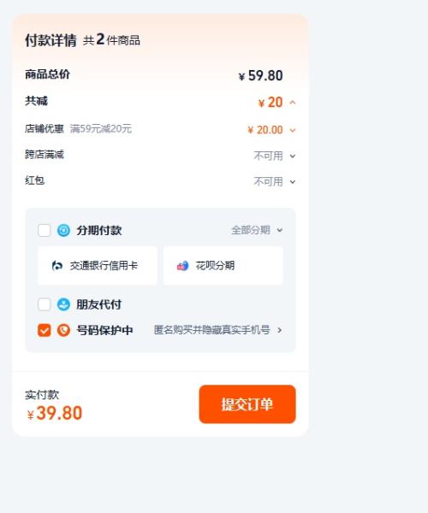The height and width of the screenshot is (513, 428).
Task: Click the 花呗分期 logo icon
Action: click(182, 265)
